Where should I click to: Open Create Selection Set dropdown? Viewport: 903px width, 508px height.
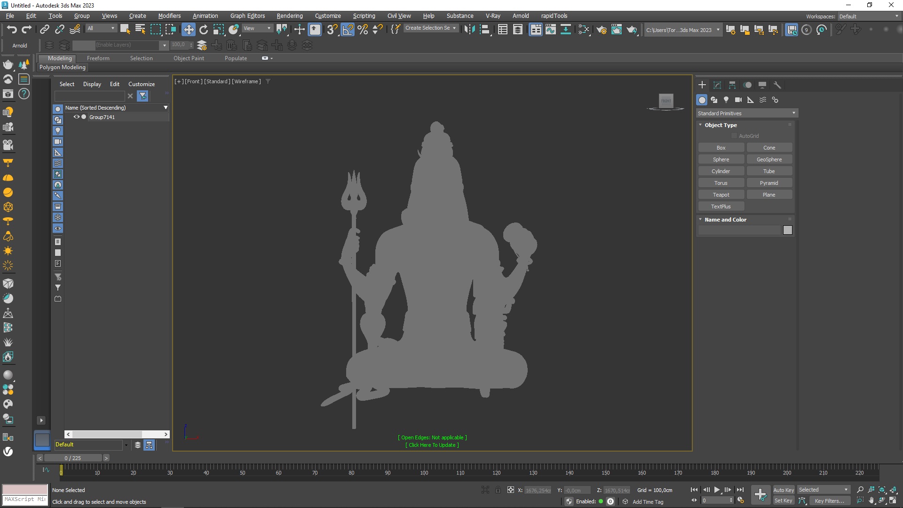[430, 28]
